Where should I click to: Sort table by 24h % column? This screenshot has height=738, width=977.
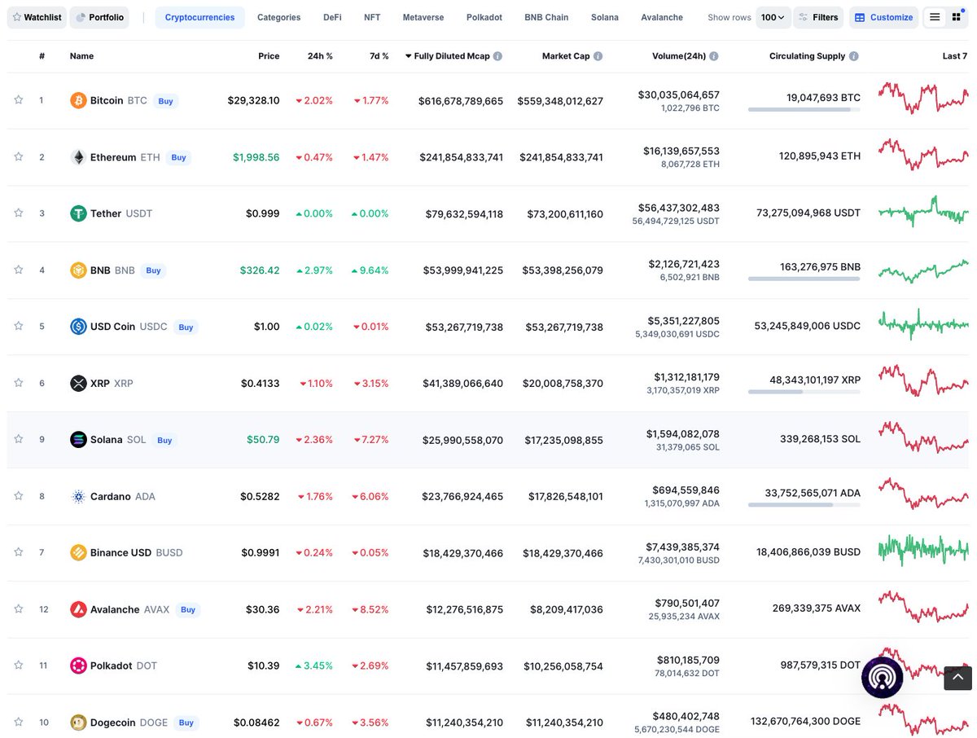(x=320, y=56)
